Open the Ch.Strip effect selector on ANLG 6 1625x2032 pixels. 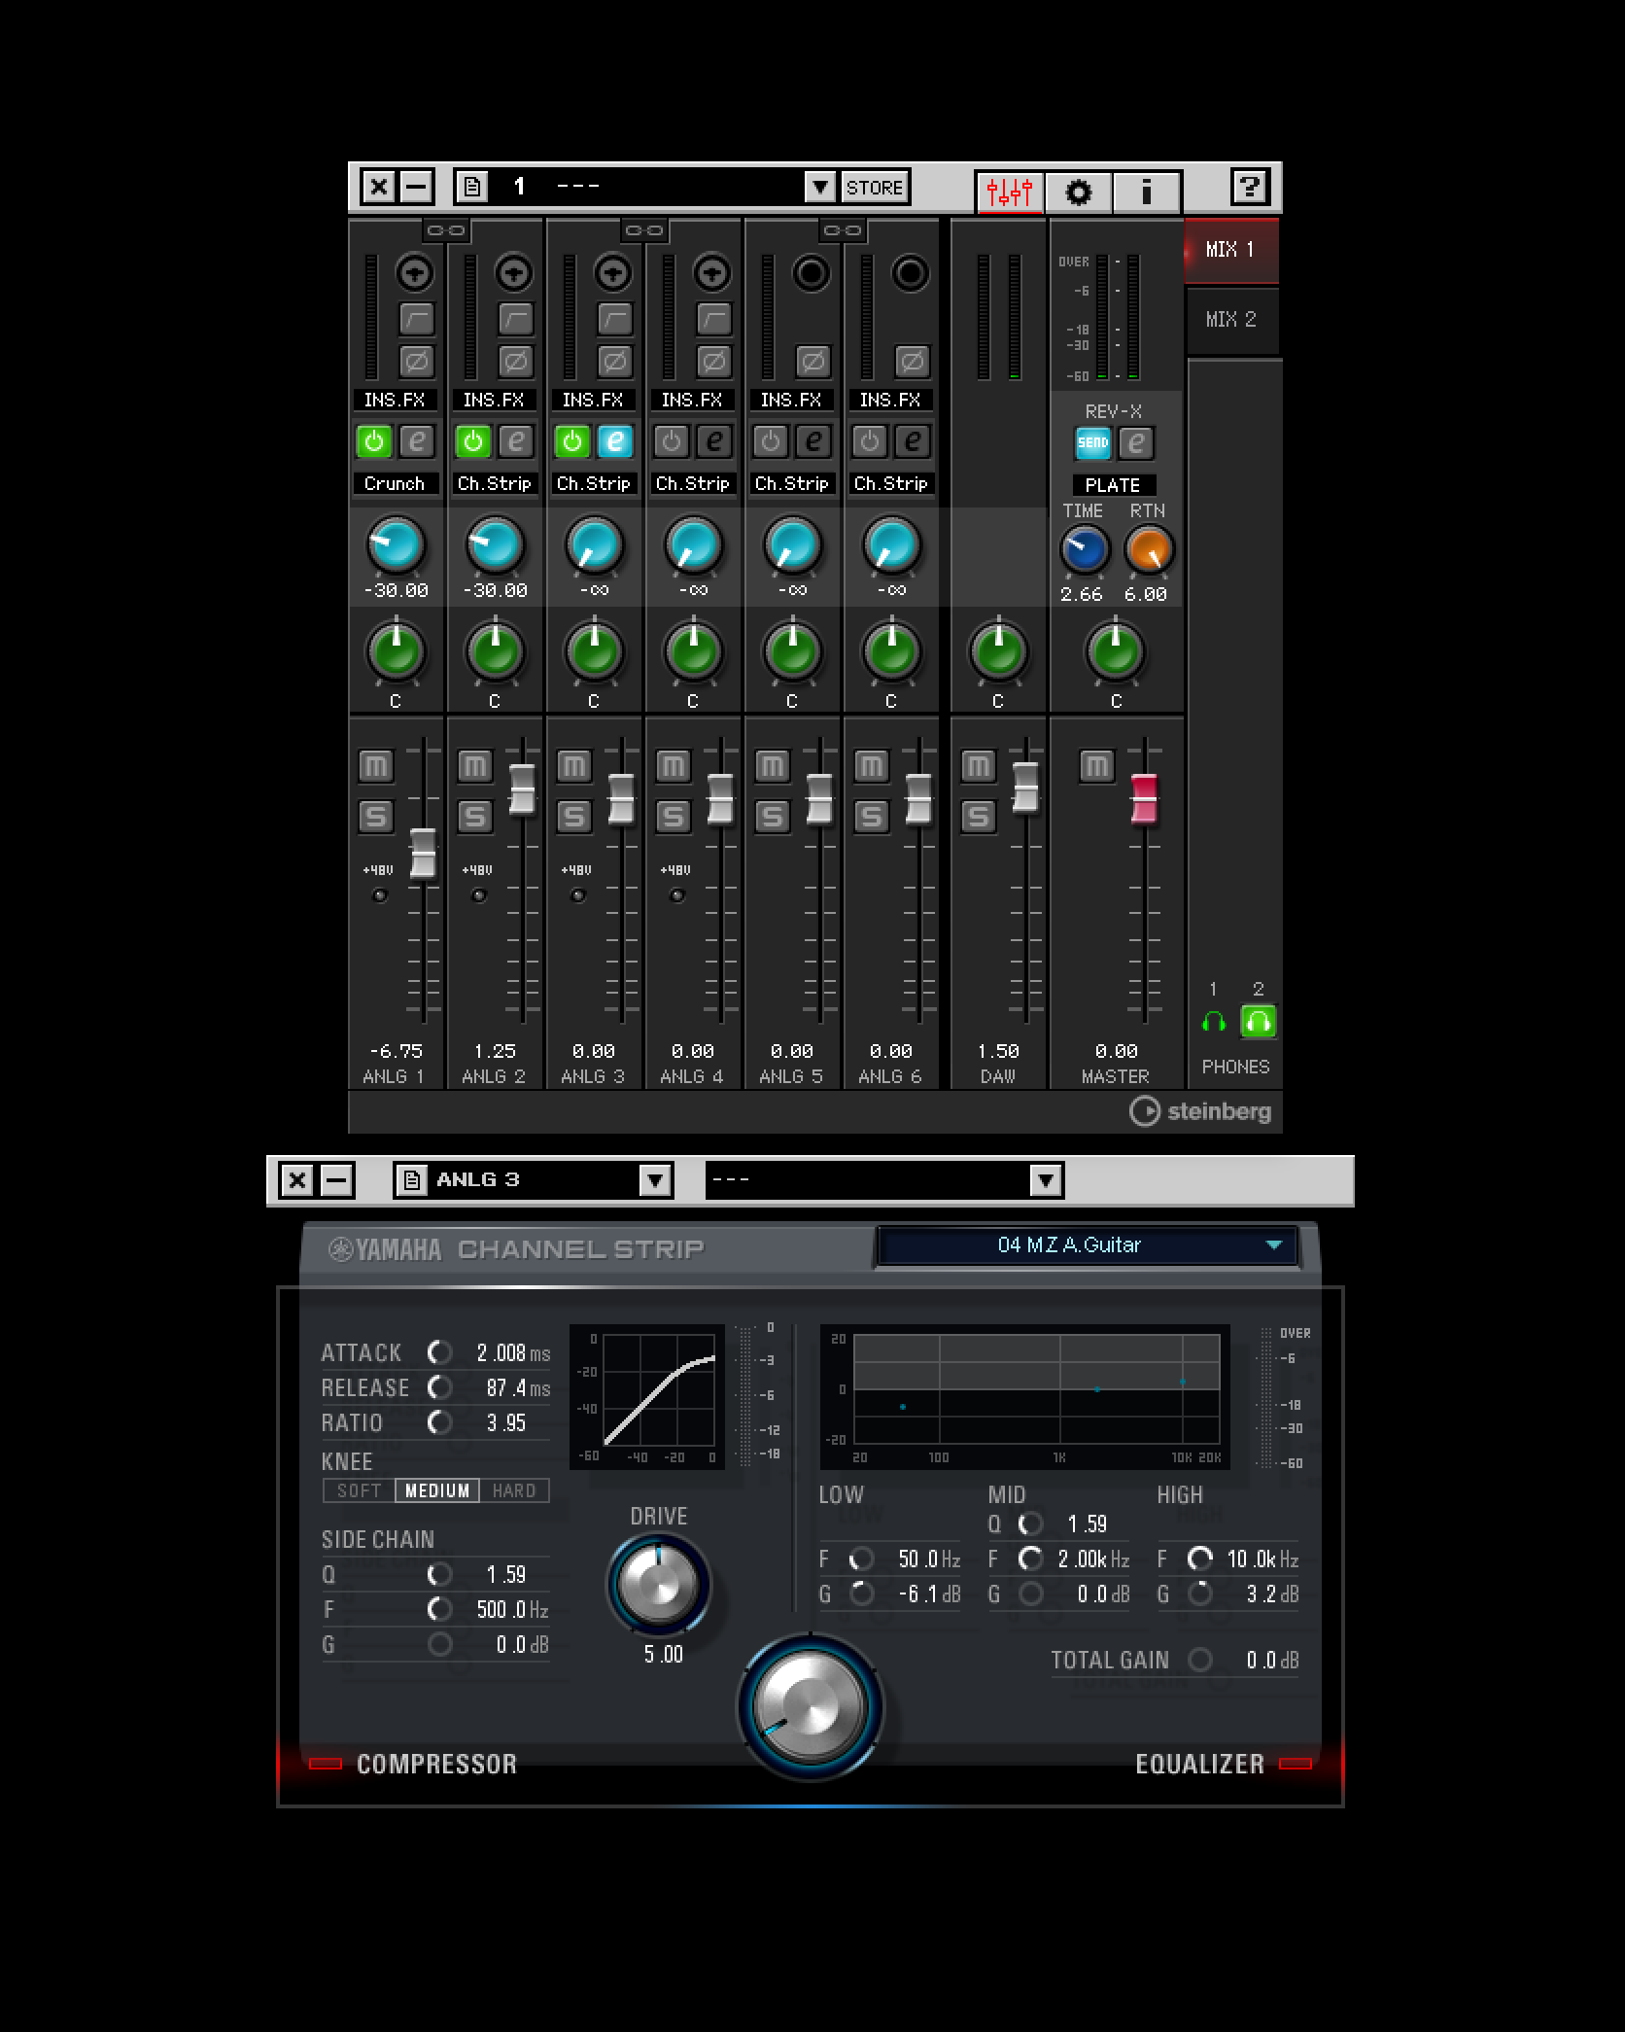point(890,483)
